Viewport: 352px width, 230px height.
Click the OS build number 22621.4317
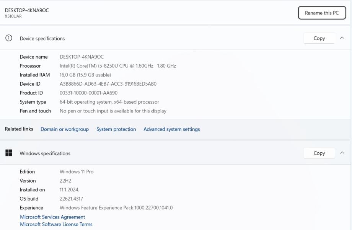(x=71, y=199)
